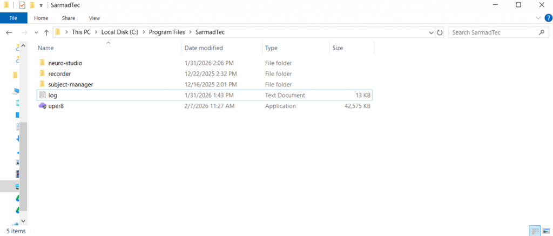Open the File menu
The image size is (553, 236).
tap(14, 18)
